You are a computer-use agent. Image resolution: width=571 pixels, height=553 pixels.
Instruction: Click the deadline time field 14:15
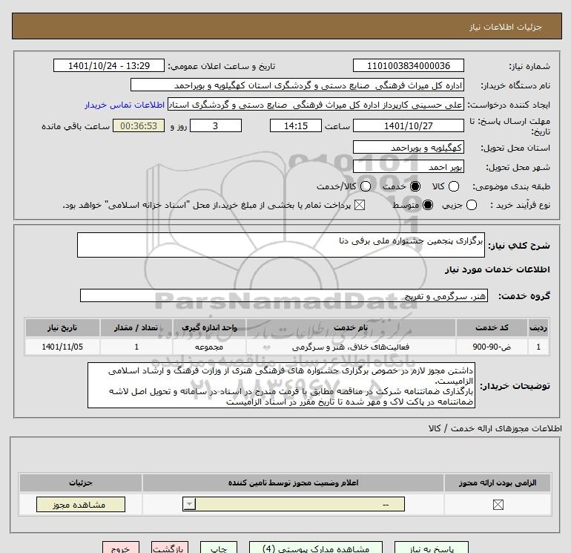tap(296, 125)
